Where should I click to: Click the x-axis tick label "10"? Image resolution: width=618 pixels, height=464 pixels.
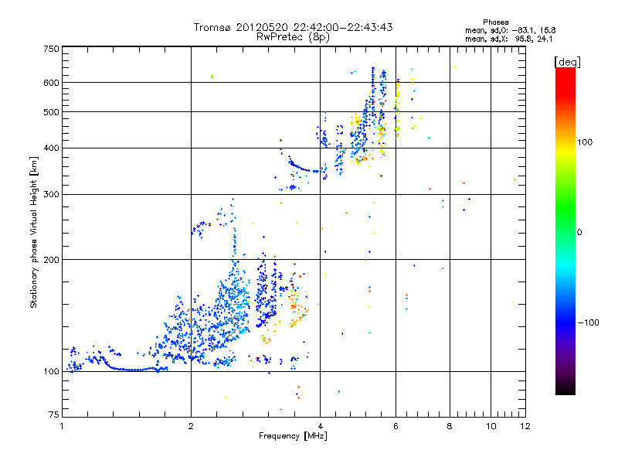(x=491, y=426)
